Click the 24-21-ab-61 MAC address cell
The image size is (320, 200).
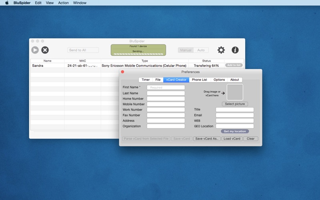pos(82,66)
